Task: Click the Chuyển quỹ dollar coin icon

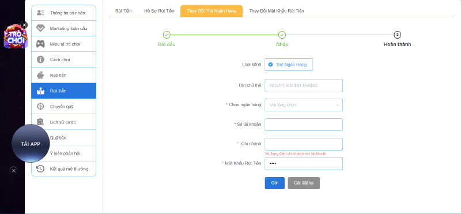Action: [40, 106]
